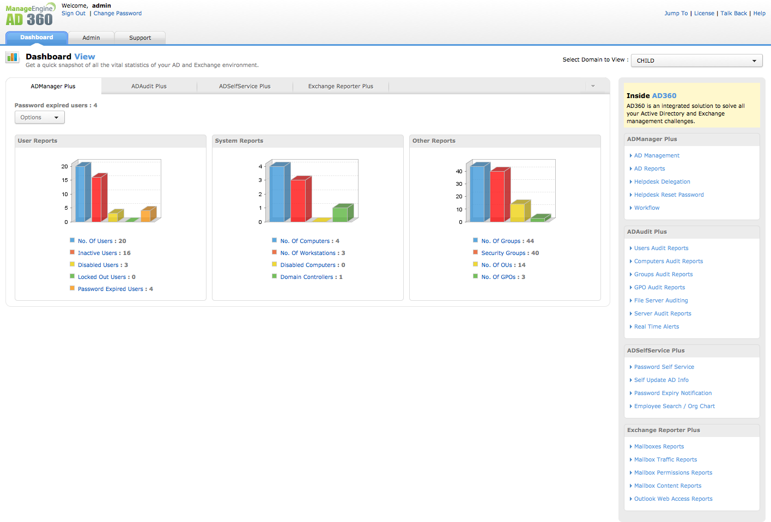Screen dimensions: 771x522
Task: Open Server Audit Reports link
Action: pyautogui.click(x=663, y=313)
